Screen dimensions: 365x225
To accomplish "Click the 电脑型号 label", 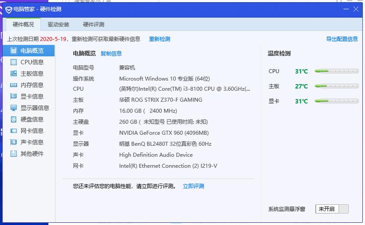I will point(84,68).
